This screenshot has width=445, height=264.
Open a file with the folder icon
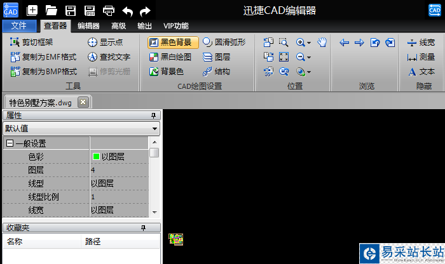coord(51,11)
